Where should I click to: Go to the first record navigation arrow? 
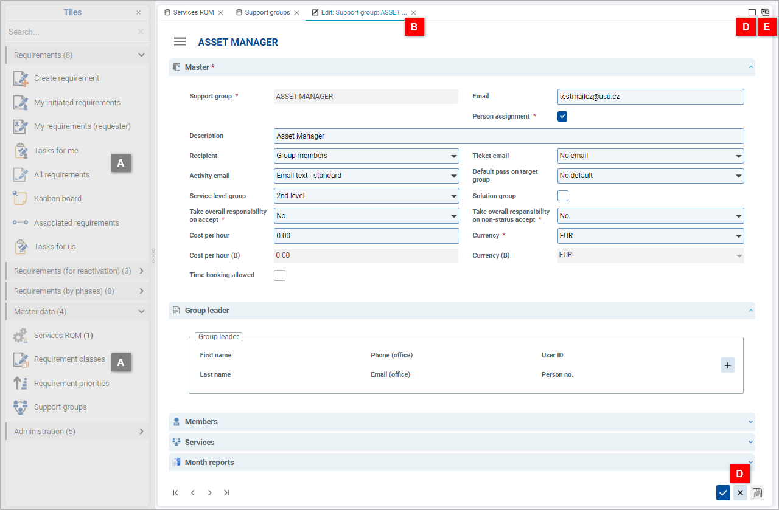point(176,493)
